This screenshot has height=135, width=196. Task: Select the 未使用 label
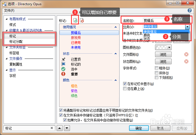tap(76, 47)
